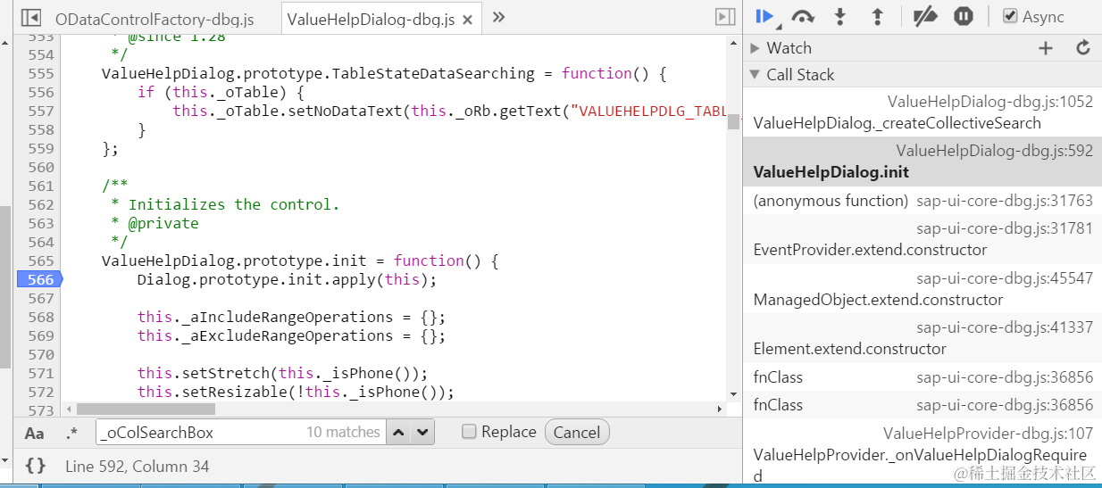Open ValueHelpDialog-dbg.js:592 source link
This screenshot has height=488, width=1102.
coord(994,151)
